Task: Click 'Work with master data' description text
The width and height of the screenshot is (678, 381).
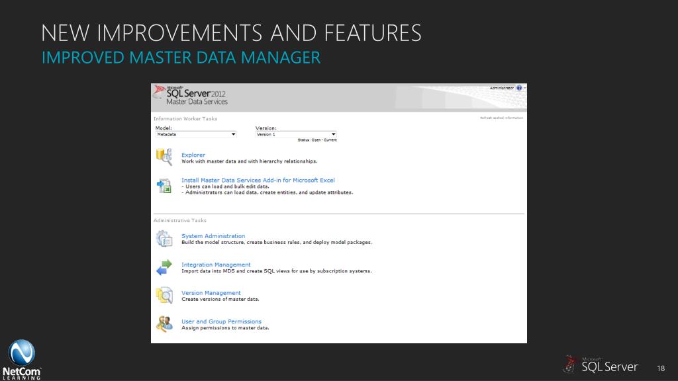Action: pyautogui.click(x=249, y=161)
